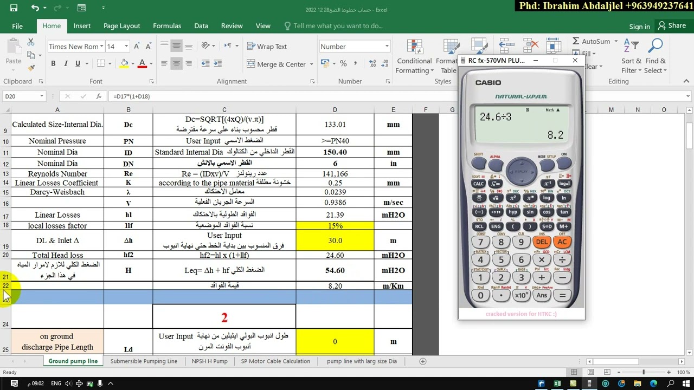Toggle Underline formatting
694x390 pixels.
[x=78, y=64]
